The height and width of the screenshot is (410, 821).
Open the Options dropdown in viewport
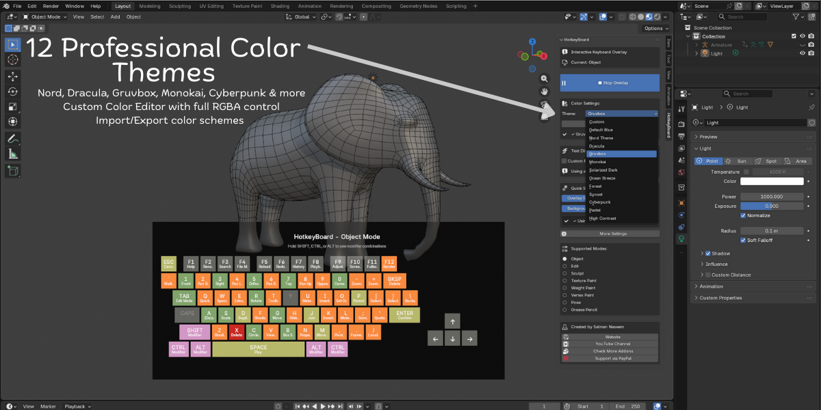click(x=655, y=28)
